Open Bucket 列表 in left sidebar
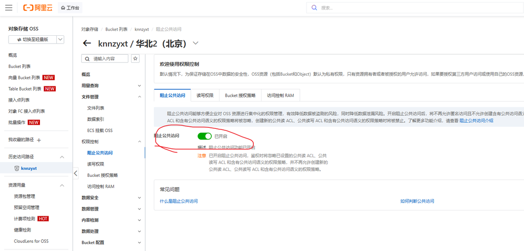This screenshot has height=251, width=524. point(19,66)
